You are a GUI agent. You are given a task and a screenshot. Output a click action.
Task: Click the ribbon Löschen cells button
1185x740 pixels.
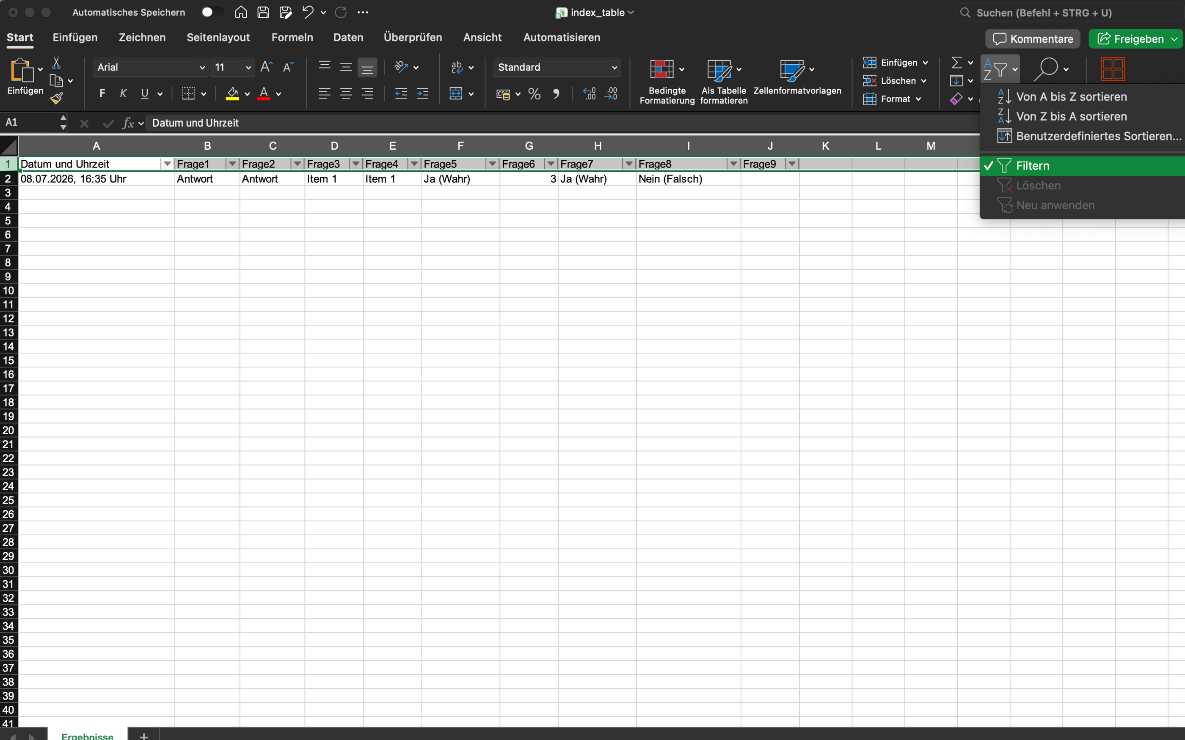pyautogui.click(x=895, y=81)
